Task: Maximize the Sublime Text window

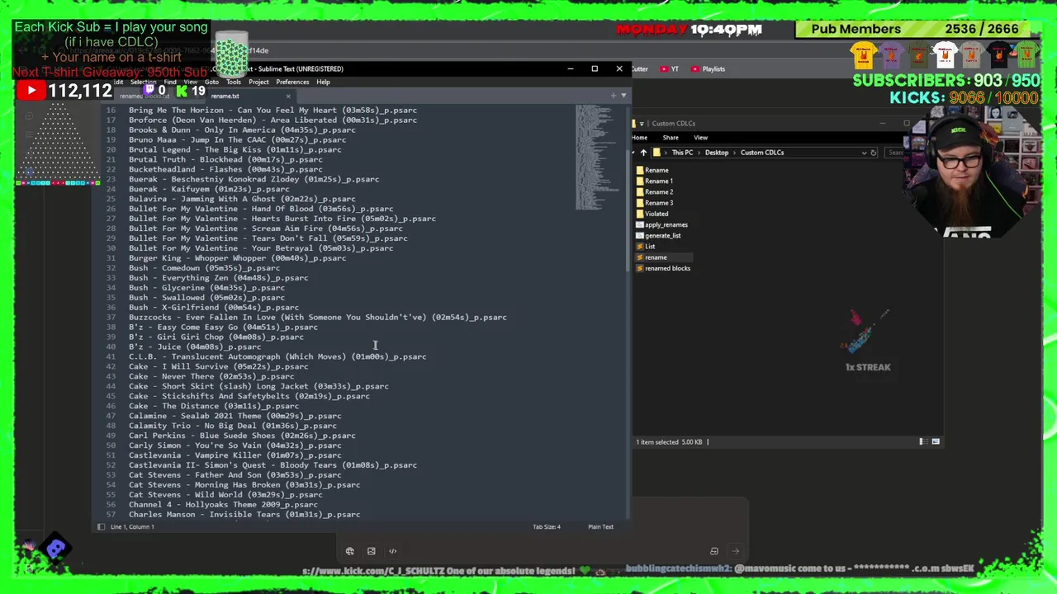Action: pos(595,68)
